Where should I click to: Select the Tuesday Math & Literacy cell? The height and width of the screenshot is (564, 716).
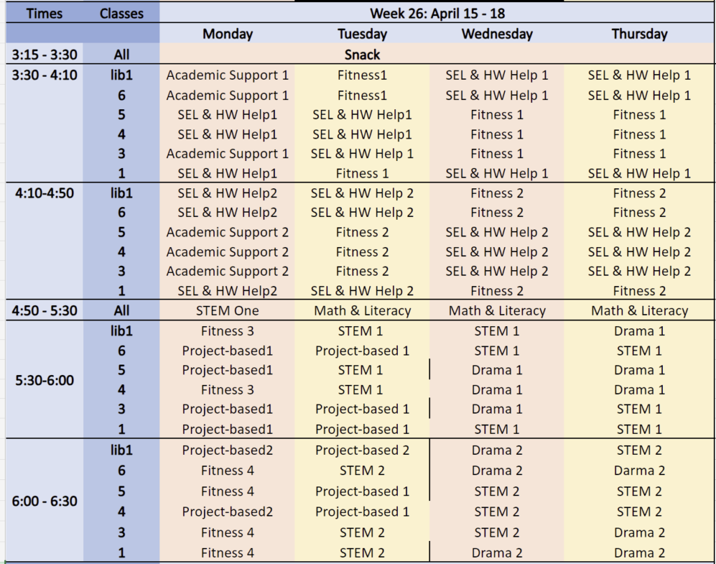pyautogui.click(x=362, y=311)
